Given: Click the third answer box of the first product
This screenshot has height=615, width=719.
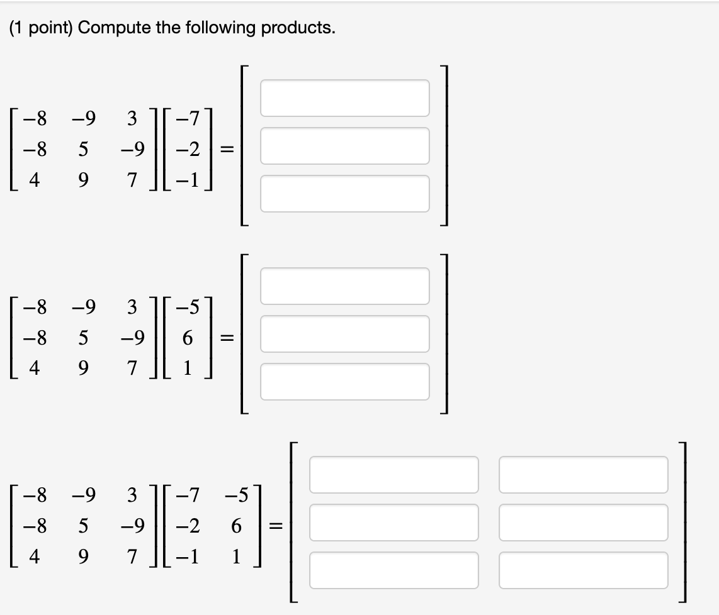Looking at the screenshot, I should (345, 195).
